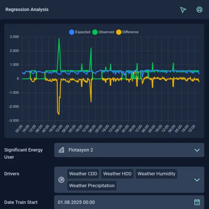Toggle the Expected series in legend
This screenshot has height=209, width=209.
[80, 32]
